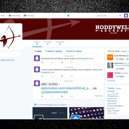Open the Tweets count stat

coord(37,43)
